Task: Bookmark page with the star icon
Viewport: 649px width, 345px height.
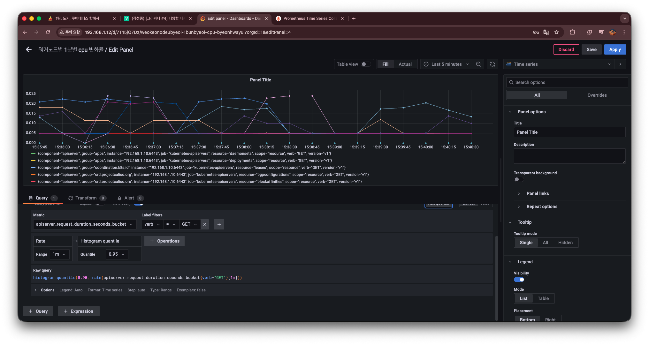Action: pyautogui.click(x=556, y=32)
